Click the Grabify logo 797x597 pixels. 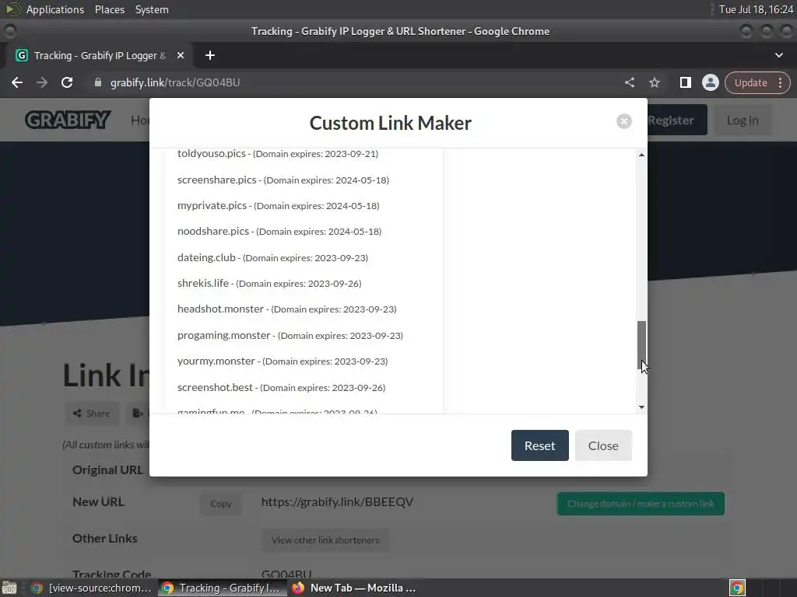68,120
